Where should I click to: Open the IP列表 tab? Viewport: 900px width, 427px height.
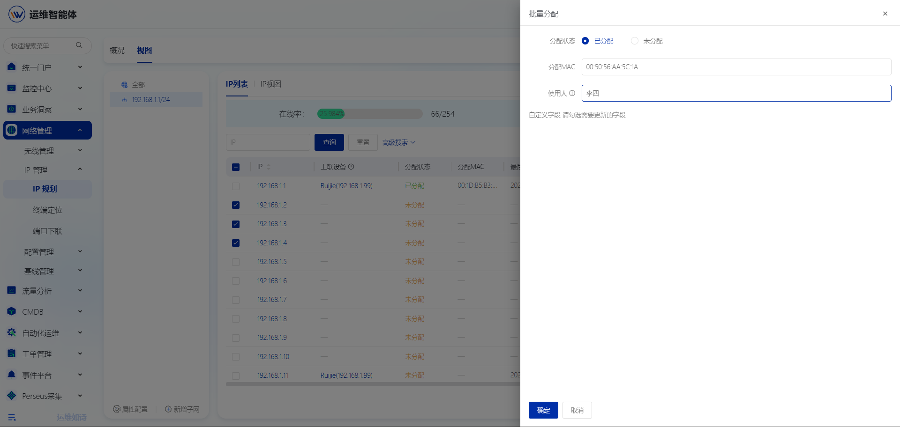tap(237, 84)
